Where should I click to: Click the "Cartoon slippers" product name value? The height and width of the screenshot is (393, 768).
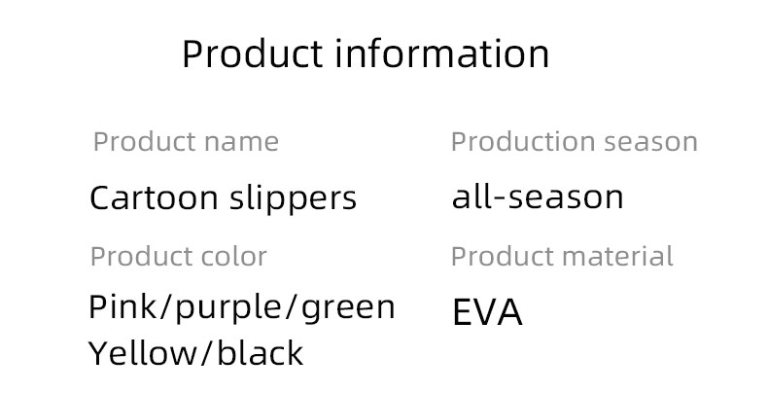tap(223, 198)
